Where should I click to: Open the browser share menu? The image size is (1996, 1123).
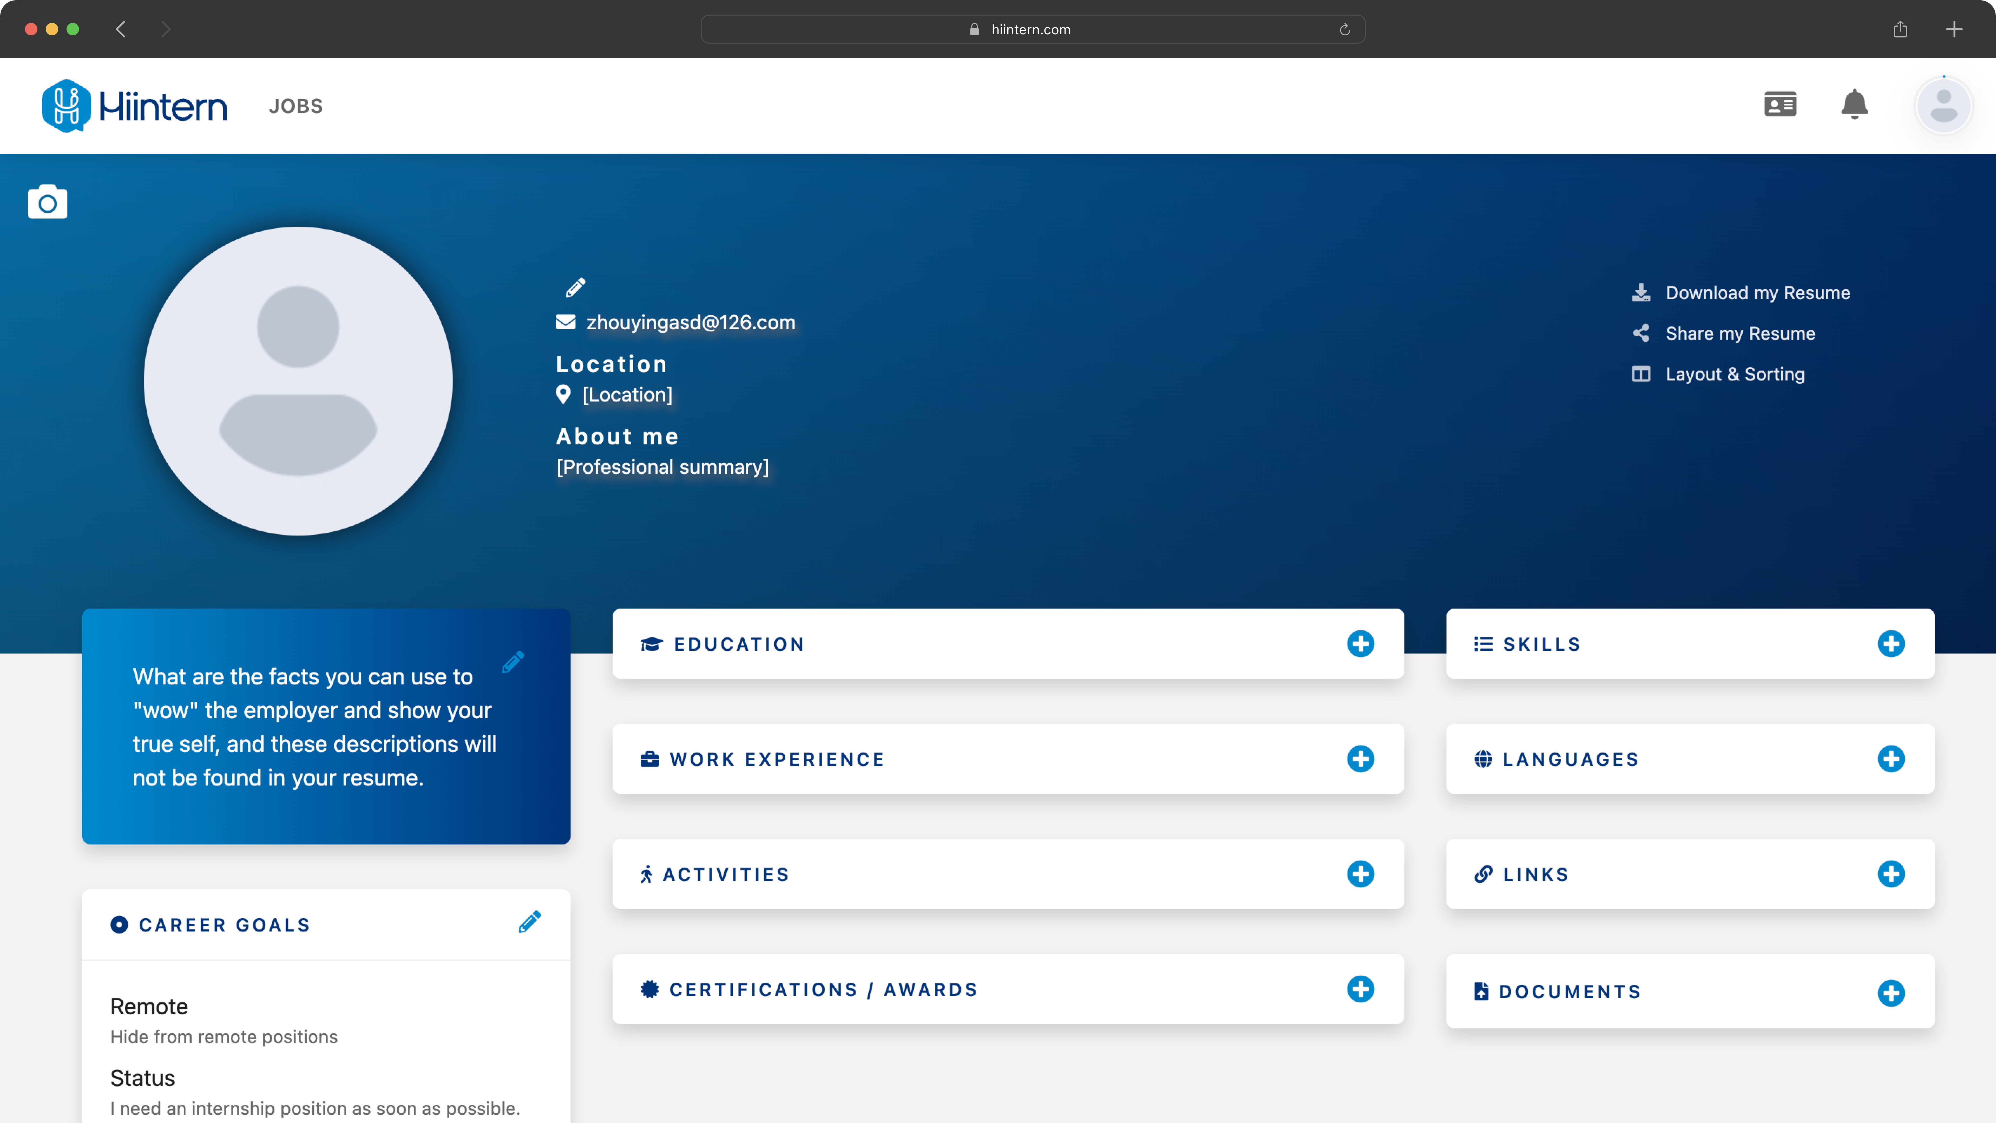point(1900,29)
